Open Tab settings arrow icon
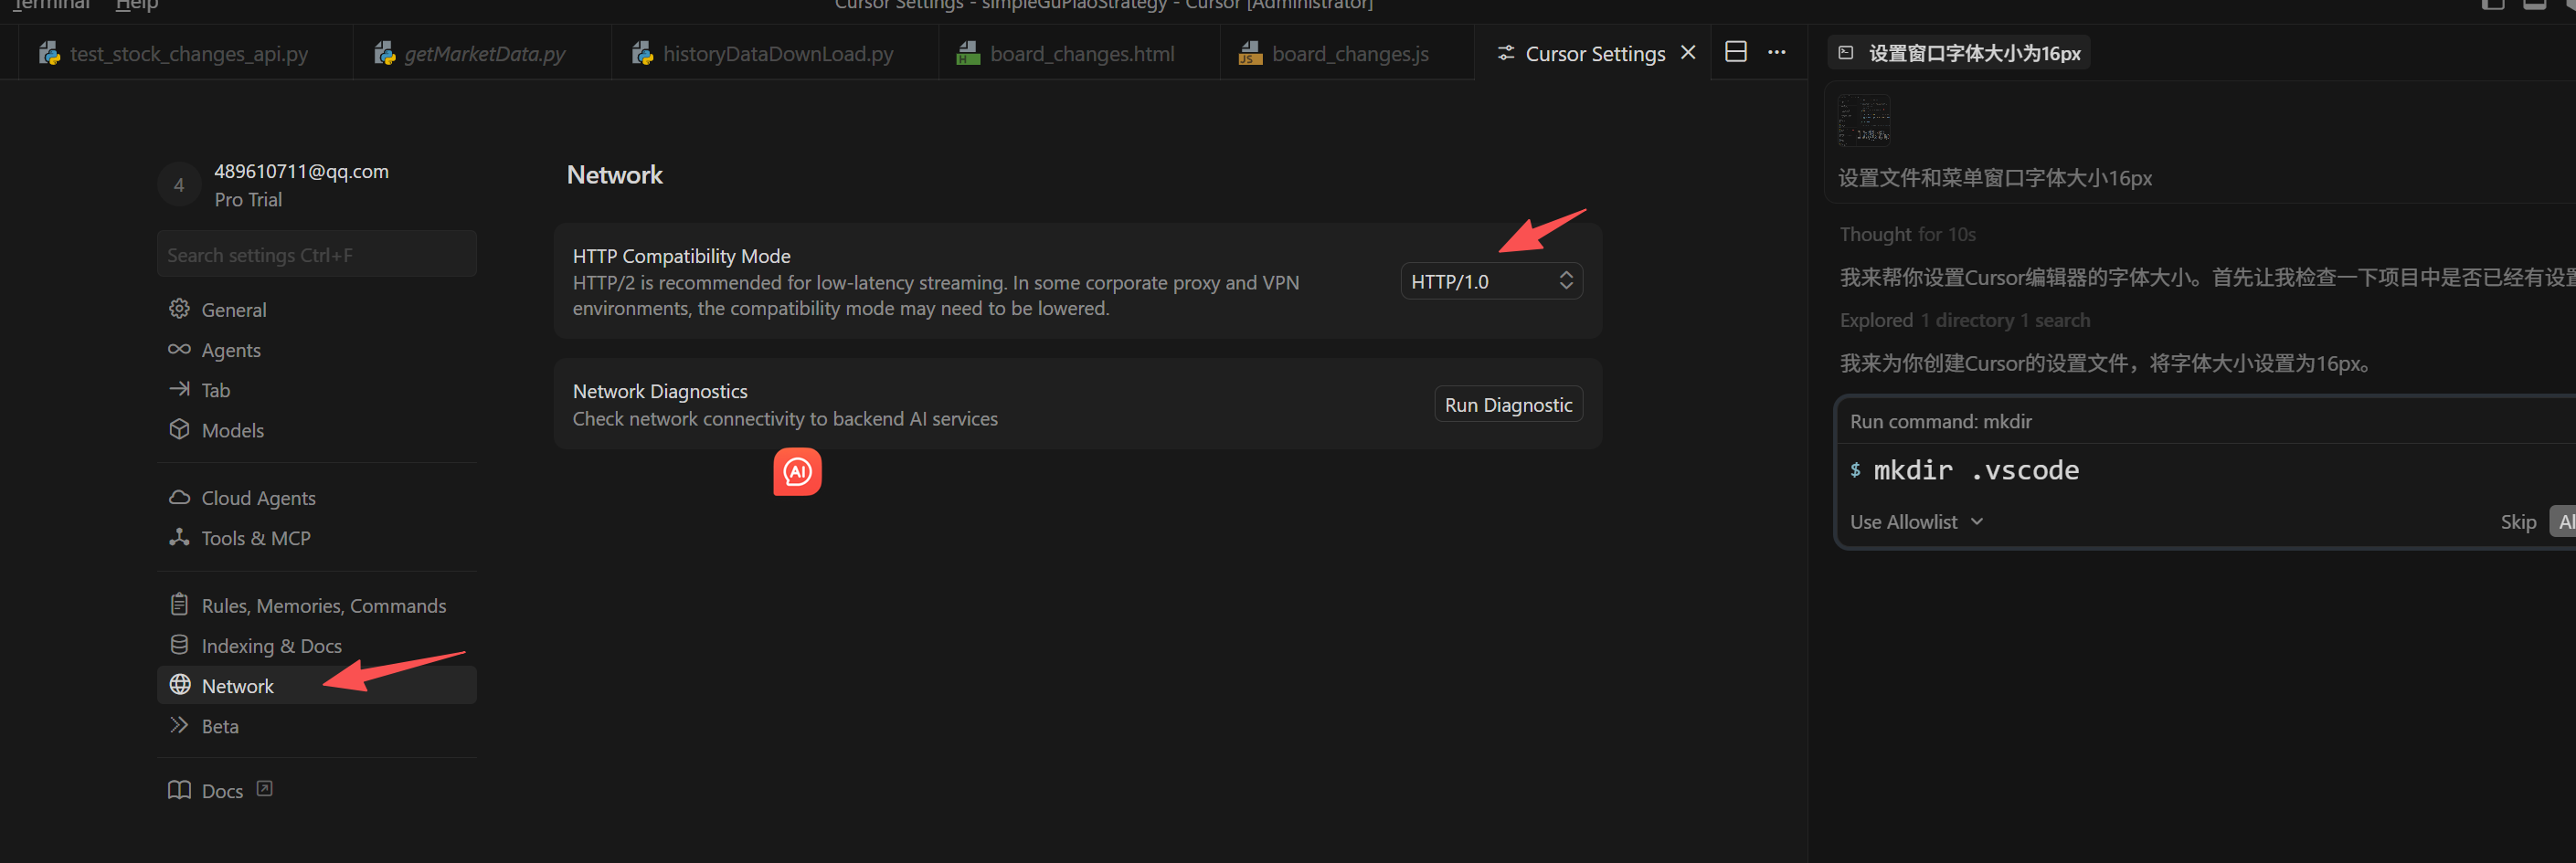The image size is (2576, 863). point(179,388)
